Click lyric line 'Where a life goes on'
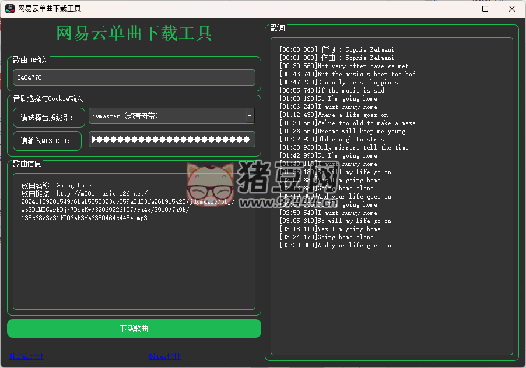526x368 pixels. pyautogui.click(x=334, y=115)
